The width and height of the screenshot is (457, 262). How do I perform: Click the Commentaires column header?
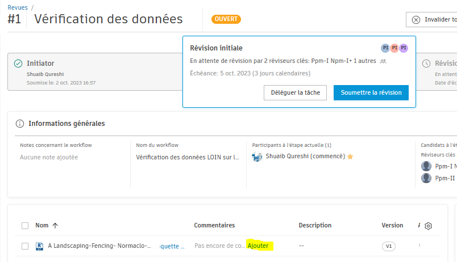coord(214,225)
